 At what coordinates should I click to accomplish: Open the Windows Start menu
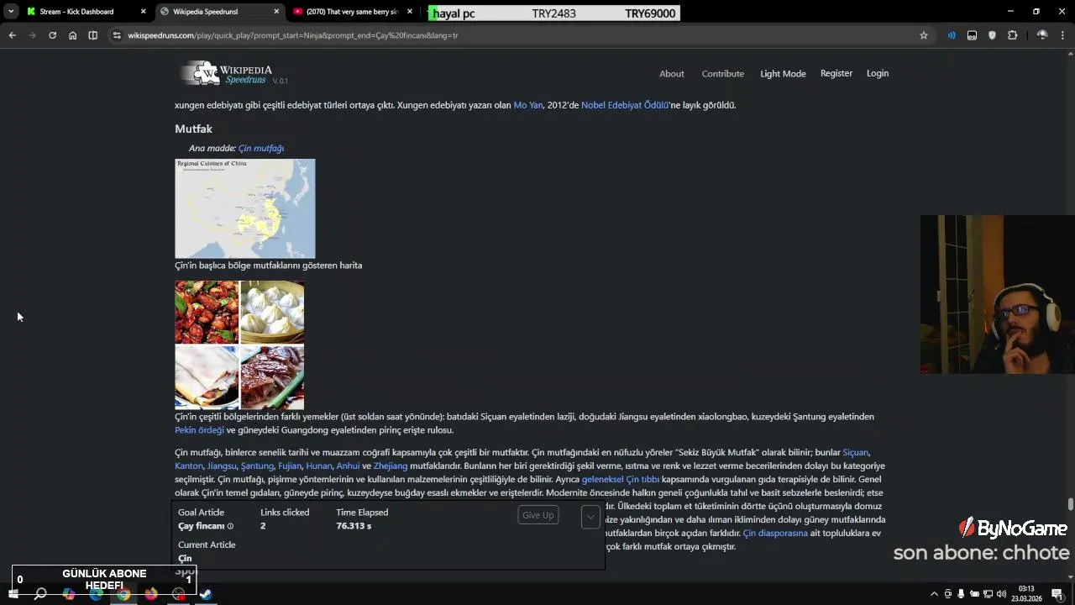[13, 594]
